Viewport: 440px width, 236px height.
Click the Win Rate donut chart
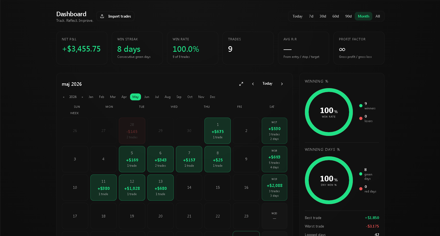329,112
